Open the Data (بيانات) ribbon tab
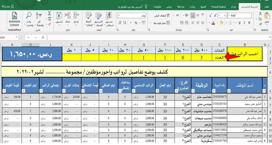This screenshot has width=272, height=145. pos(192,7)
